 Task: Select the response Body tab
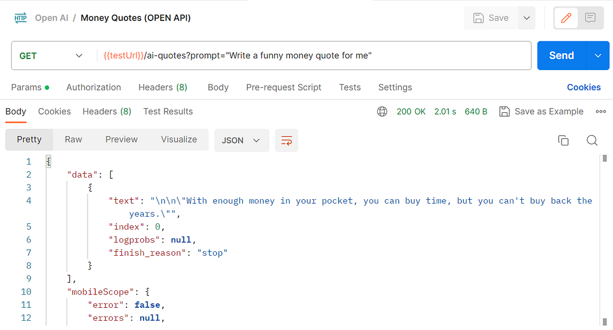click(16, 112)
